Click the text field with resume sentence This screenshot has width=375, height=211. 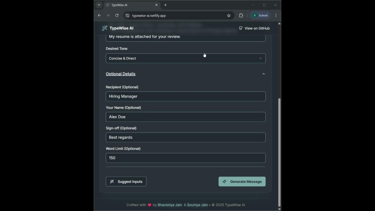click(186, 38)
